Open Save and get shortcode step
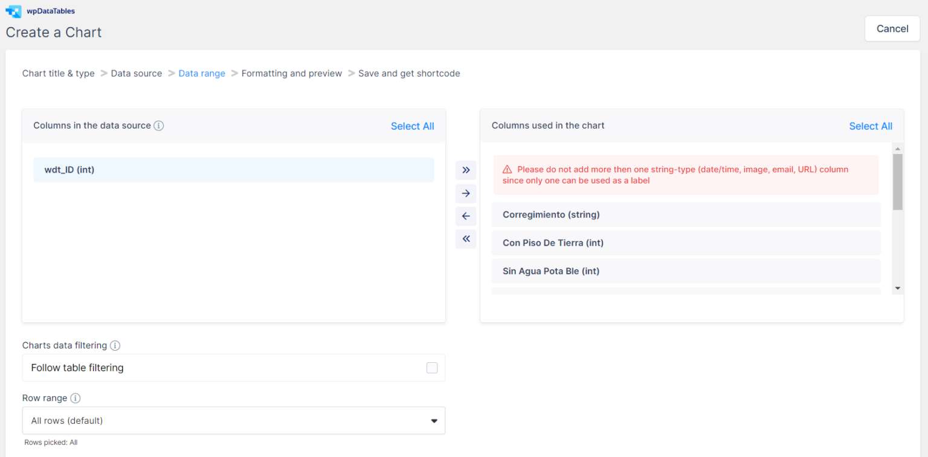This screenshot has width=928, height=457. coord(409,73)
